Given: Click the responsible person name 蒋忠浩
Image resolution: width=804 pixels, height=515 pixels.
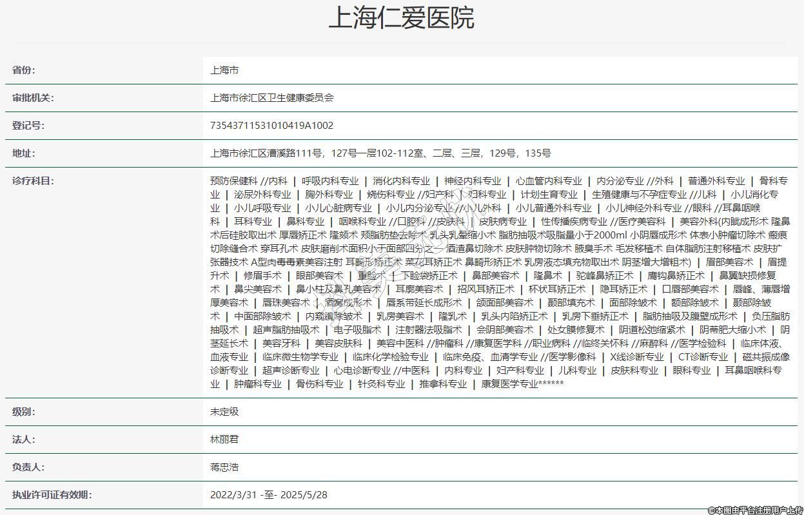Looking at the screenshot, I should [224, 467].
